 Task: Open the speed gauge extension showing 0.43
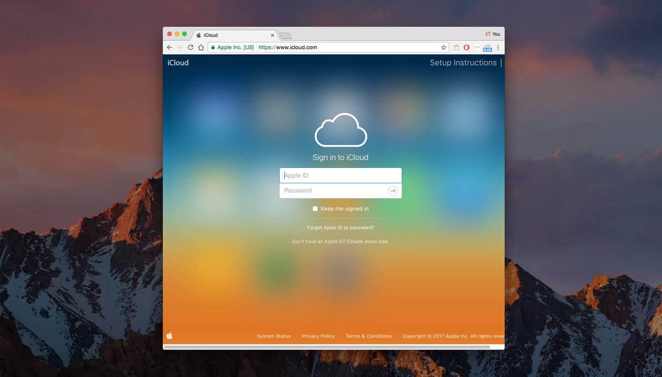[x=487, y=48]
